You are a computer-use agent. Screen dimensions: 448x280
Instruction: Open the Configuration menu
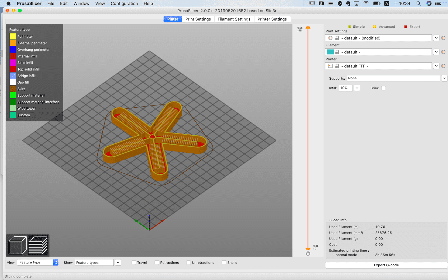pos(124,3)
